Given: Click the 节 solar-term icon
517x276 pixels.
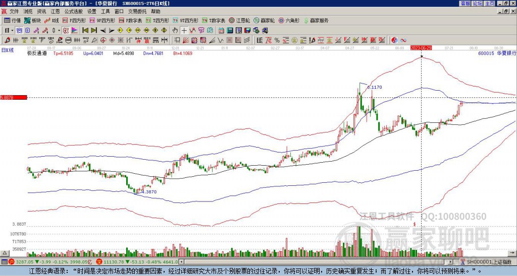Looking at the screenshot, I should (201, 30).
